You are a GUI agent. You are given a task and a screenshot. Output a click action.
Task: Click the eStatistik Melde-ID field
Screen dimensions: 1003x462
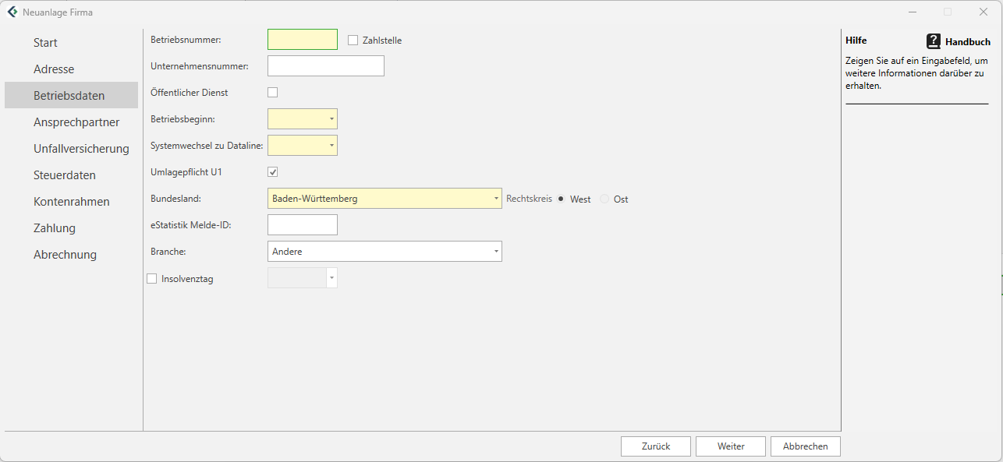pos(302,225)
